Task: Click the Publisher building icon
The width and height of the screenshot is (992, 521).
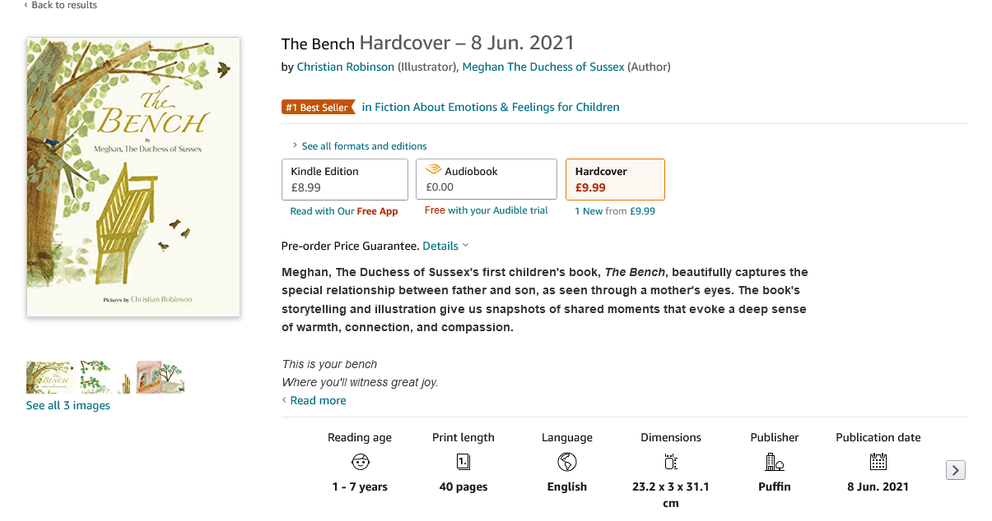Action: (x=774, y=462)
